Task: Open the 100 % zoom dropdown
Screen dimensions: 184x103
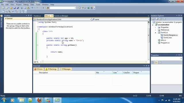Action: (41, 62)
